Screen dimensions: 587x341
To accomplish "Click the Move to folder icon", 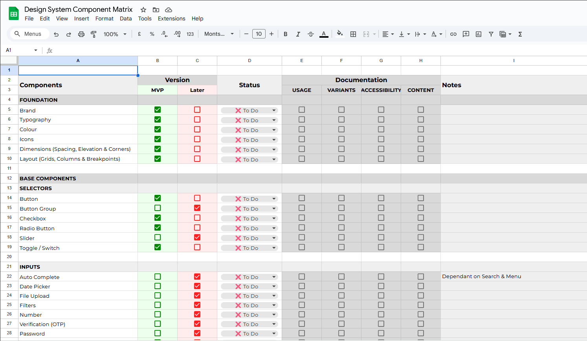I will (x=156, y=10).
